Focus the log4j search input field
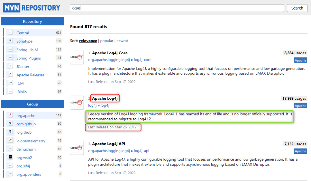 pos(177,8)
